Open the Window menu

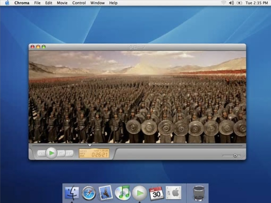pyautogui.click(x=97, y=3)
